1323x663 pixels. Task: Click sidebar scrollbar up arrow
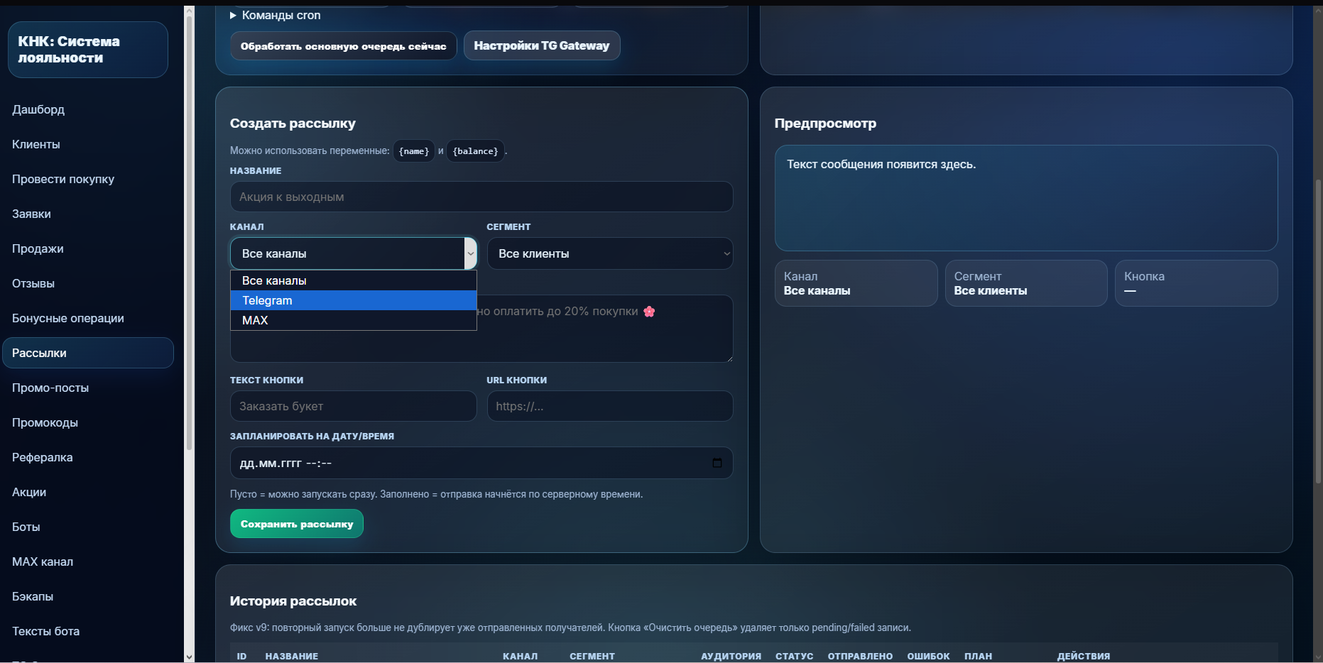[189, 10]
